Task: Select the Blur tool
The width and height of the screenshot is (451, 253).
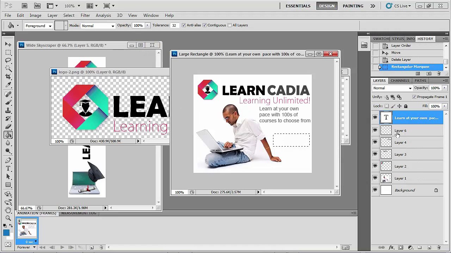Action: click(x=8, y=143)
